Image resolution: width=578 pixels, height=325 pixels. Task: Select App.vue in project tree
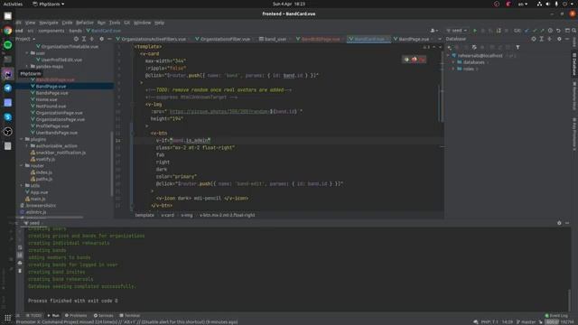[x=39, y=192]
